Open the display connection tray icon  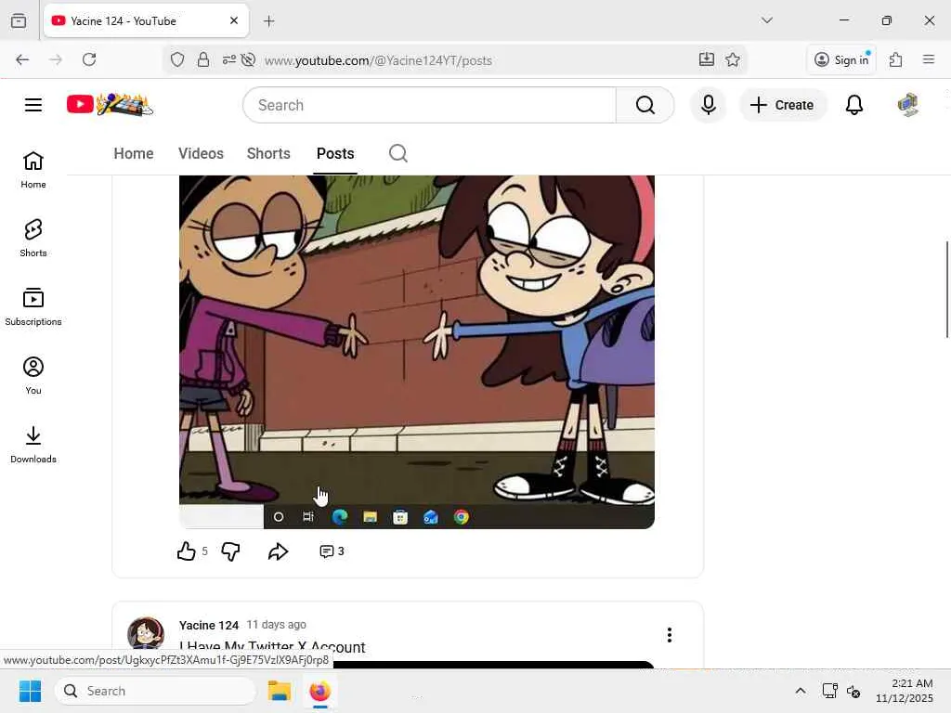[829, 691]
